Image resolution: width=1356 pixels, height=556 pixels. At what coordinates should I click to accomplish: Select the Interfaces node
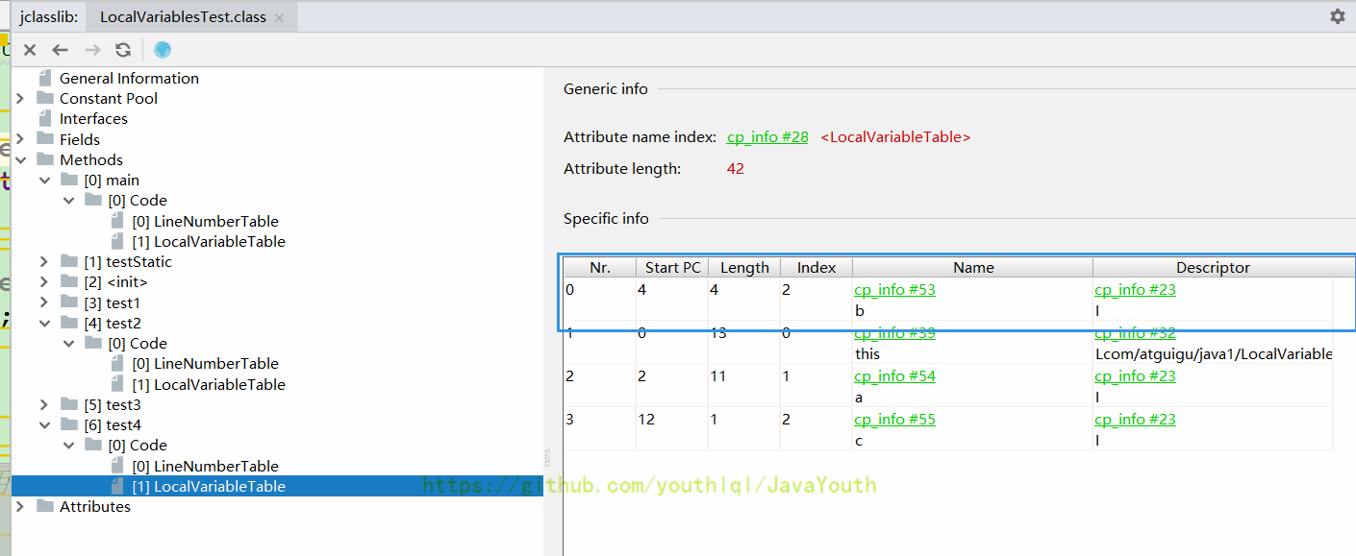click(x=93, y=119)
